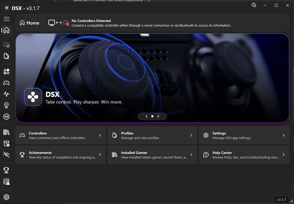
Task: Open the profiles document icon in sidebar
Action: click(7, 56)
